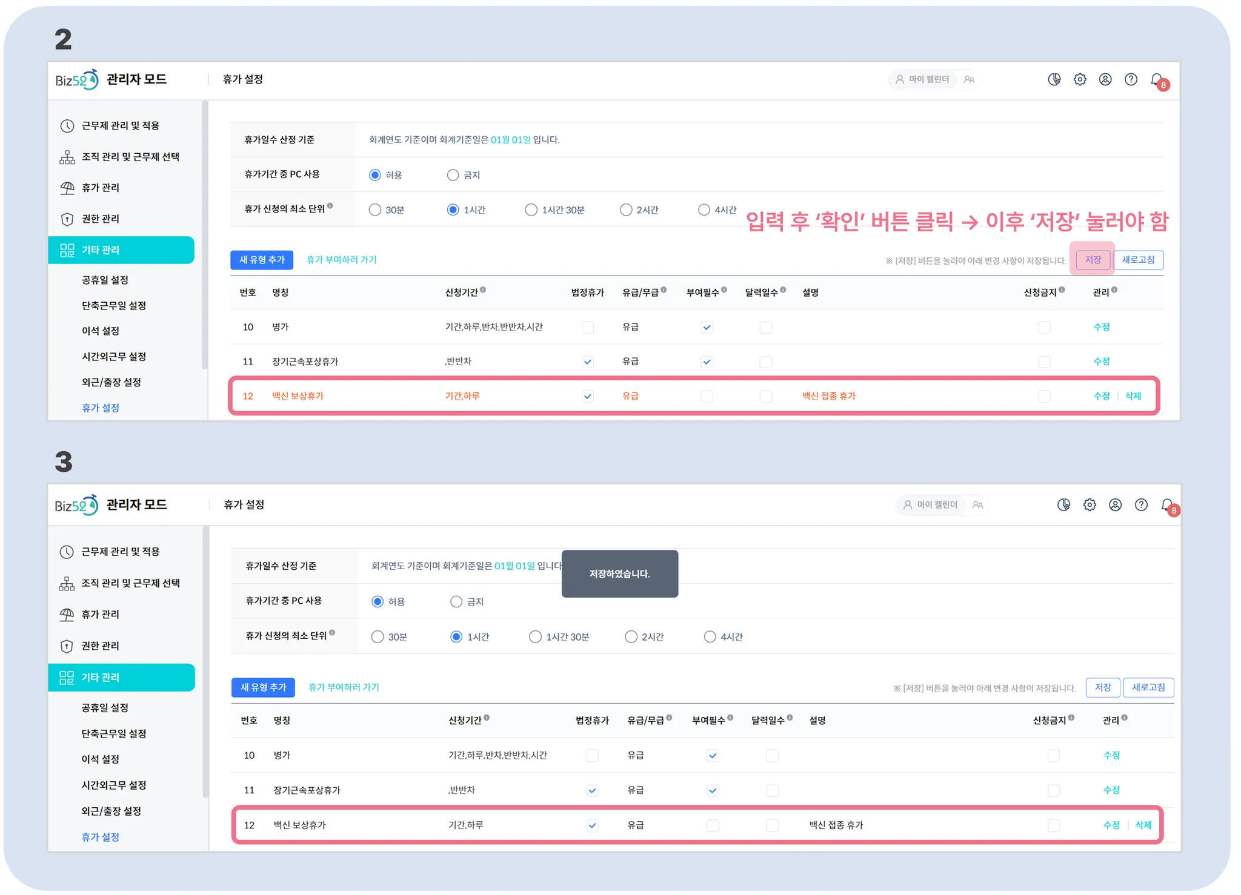Click 휴가 부여하러 가기 link in top panel

341,260
